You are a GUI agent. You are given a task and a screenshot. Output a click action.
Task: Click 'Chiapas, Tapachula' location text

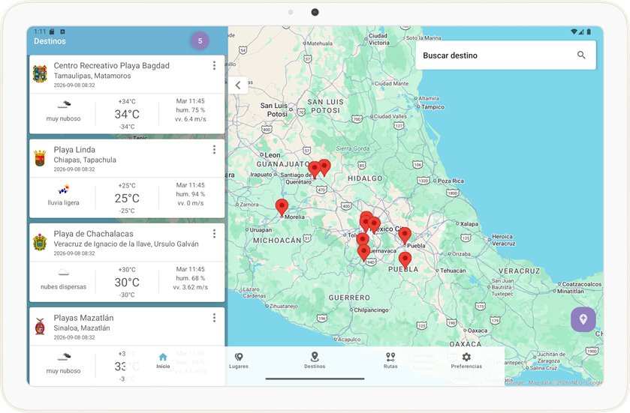point(85,160)
